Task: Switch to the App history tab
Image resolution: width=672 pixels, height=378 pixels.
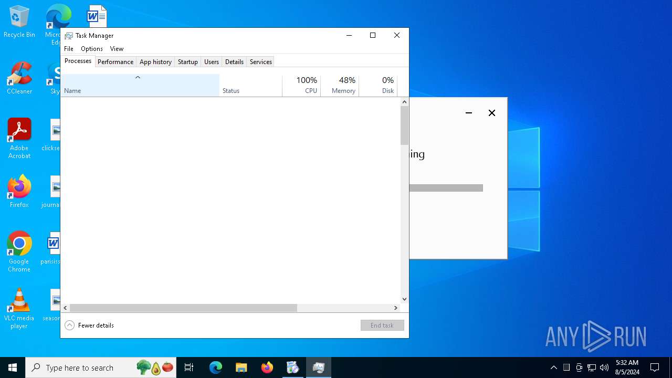Action: pos(155,62)
